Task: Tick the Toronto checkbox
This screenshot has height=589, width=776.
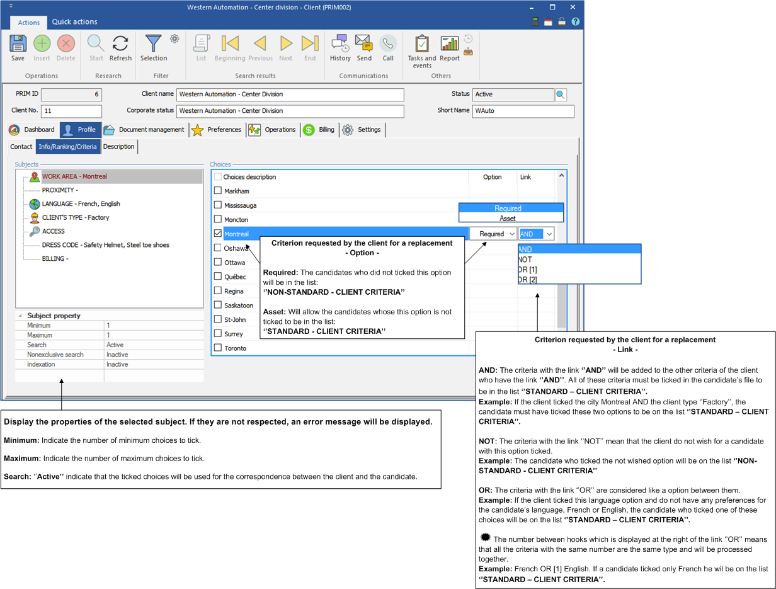Action: pyautogui.click(x=218, y=348)
